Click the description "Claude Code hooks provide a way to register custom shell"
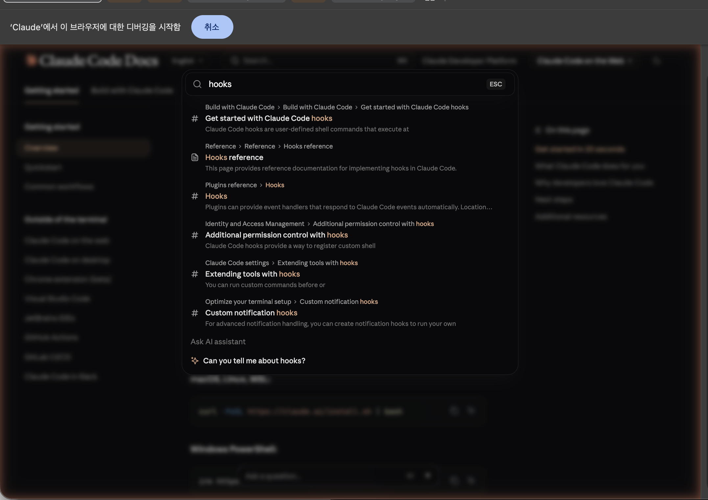 pyautogui.click(x=290, y=246)
